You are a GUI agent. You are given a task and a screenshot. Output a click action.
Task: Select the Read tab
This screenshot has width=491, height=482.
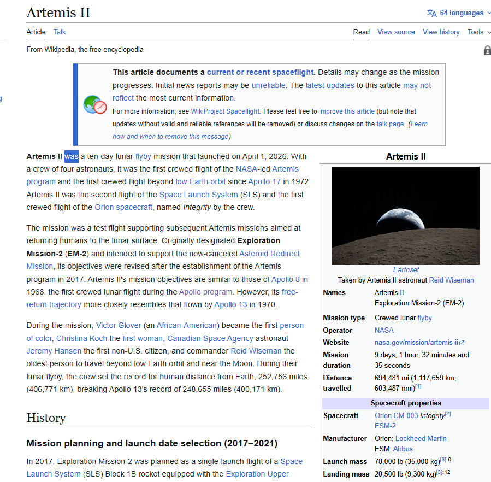[x=361, y=32]
